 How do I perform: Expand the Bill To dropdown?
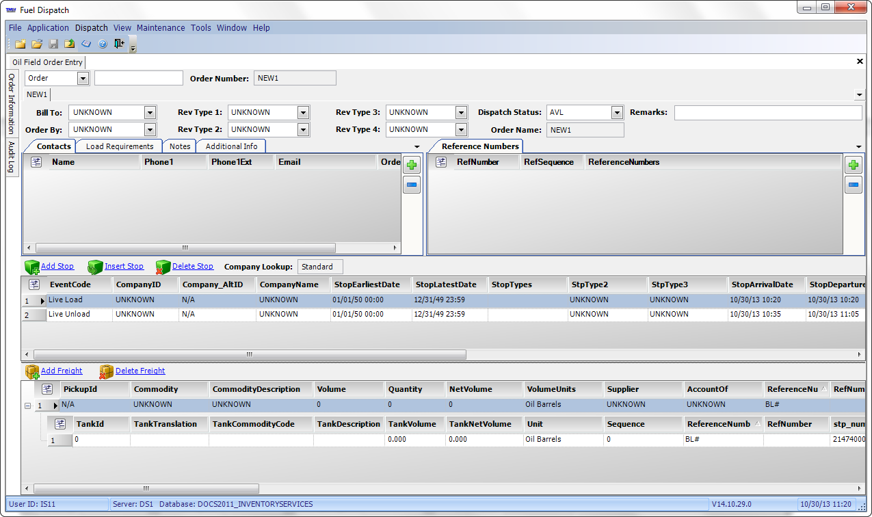tap(150, 113)
